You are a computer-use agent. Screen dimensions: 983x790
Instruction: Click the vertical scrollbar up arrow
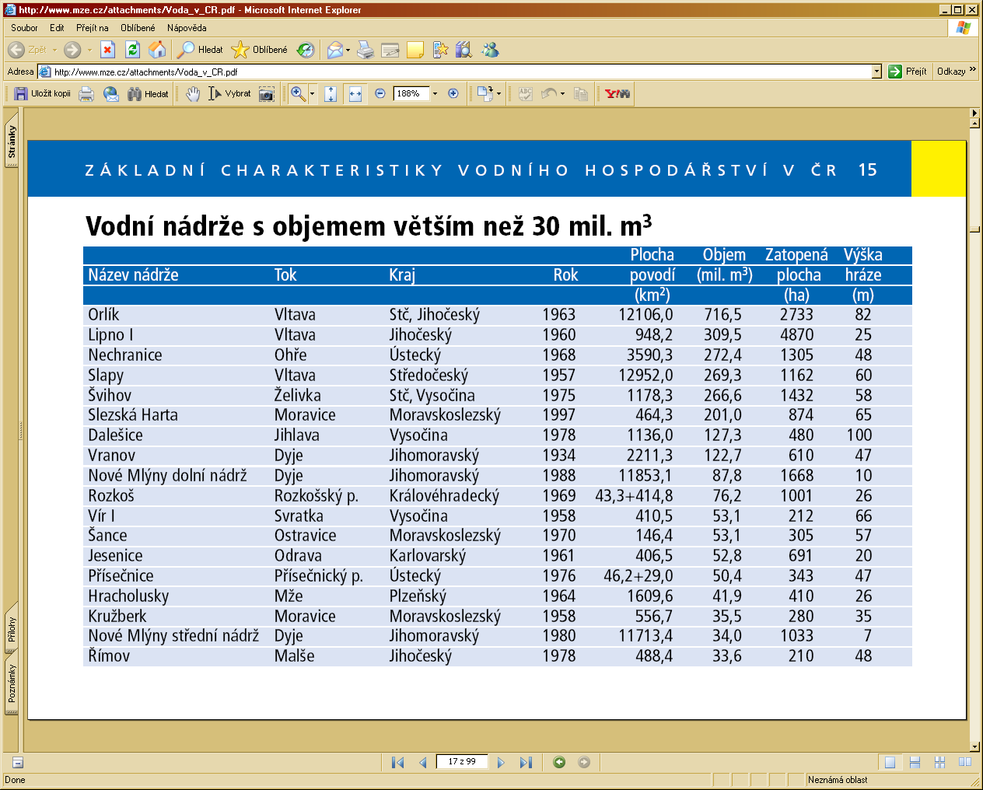coord(974,123)
